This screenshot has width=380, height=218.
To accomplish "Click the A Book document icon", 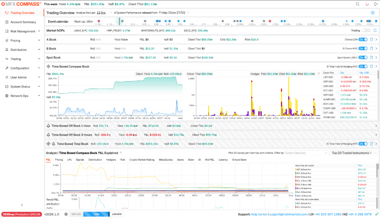I will 371,39.
